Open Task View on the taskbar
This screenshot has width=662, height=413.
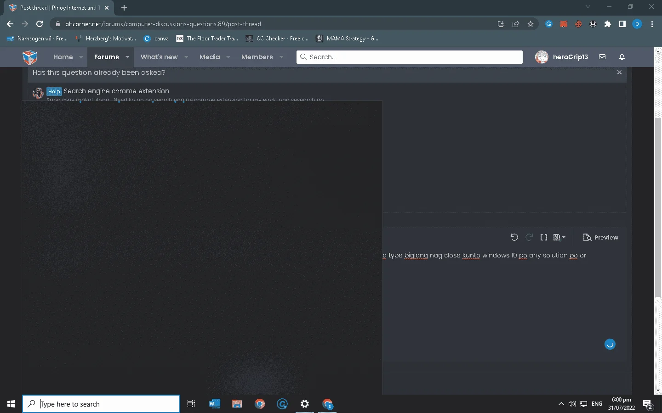coord(191,404)
